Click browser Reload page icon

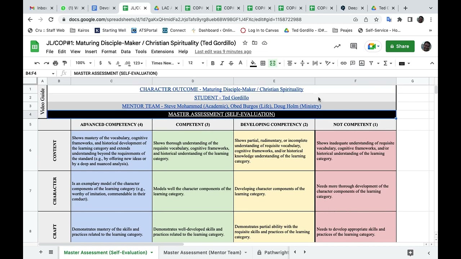(51, 19)
